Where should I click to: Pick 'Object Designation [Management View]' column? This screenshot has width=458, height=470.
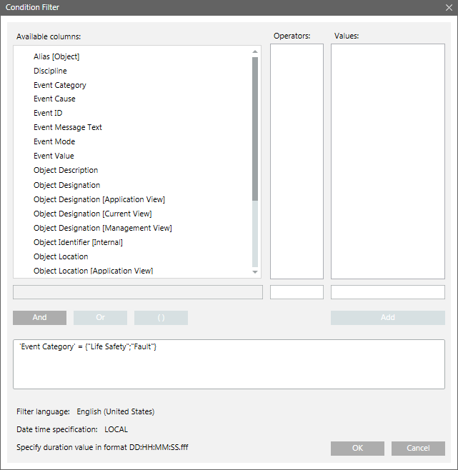pyautogui.click(x=103, y=228)
